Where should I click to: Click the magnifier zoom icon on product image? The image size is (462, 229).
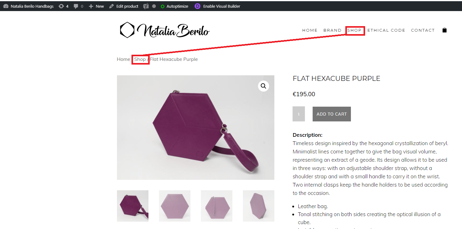pos(264,86)
